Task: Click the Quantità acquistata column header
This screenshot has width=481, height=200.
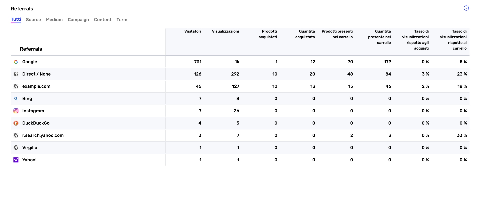Action: tap(305, 34)
